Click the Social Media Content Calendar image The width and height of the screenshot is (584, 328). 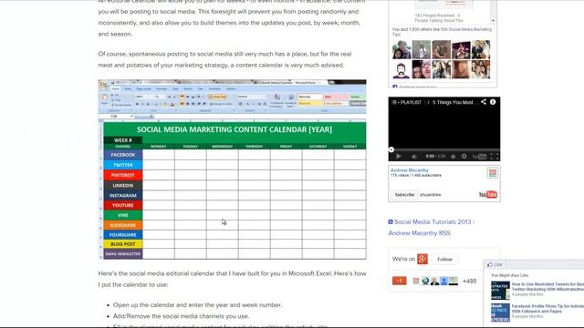(232, 169)
